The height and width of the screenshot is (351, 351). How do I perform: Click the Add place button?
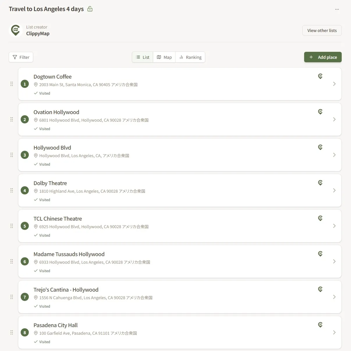click(x=323, y=57)
